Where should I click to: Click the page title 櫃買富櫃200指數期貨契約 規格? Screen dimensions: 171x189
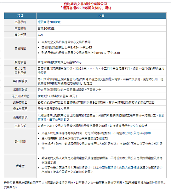click(85, 8)
